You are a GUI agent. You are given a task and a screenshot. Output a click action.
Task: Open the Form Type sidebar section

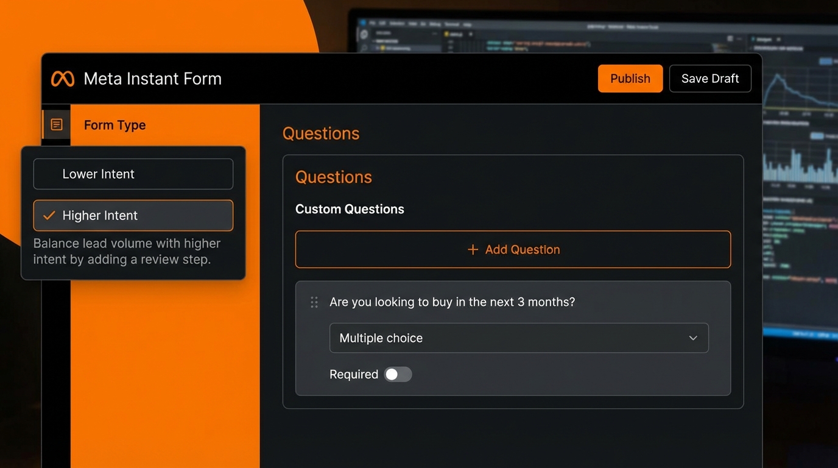point(114,125)
